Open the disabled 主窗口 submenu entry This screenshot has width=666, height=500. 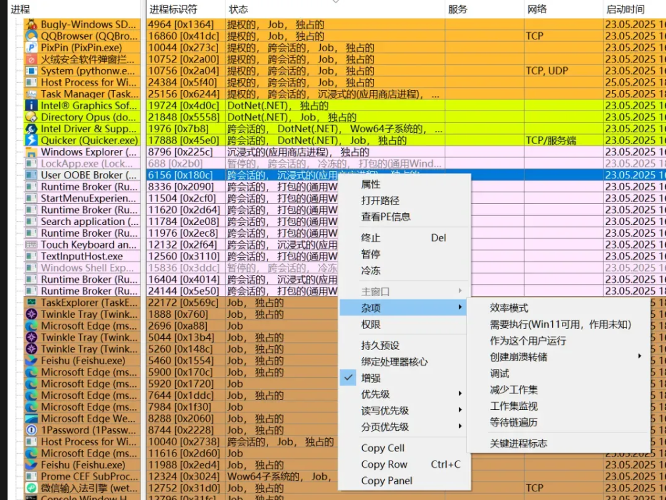pyautogui.click(x=404, y=291)
